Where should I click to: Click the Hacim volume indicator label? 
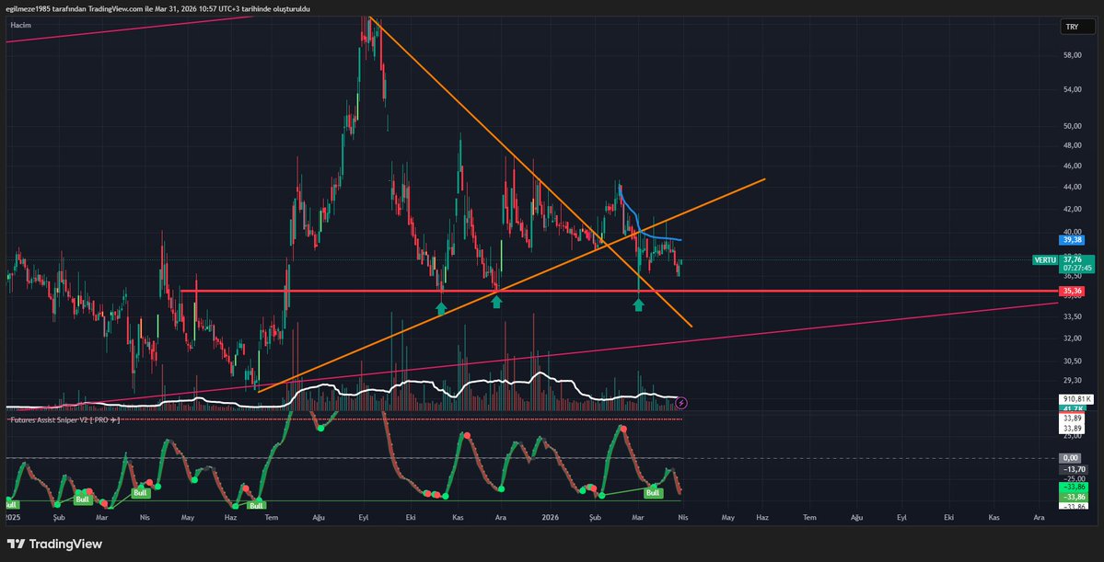pos(20,26)
